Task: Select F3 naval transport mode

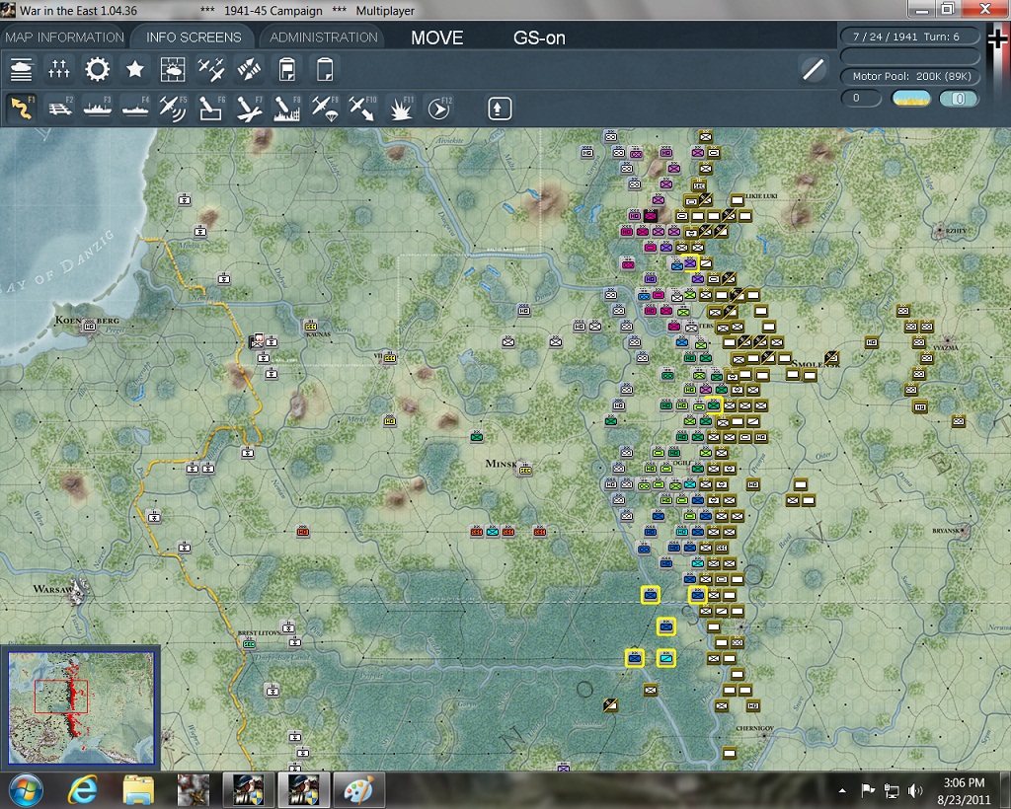Action: point(98,109)
